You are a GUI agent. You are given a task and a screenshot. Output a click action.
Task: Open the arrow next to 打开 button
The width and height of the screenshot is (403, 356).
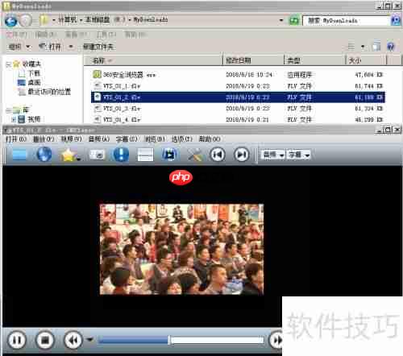(x=71, y=47)
